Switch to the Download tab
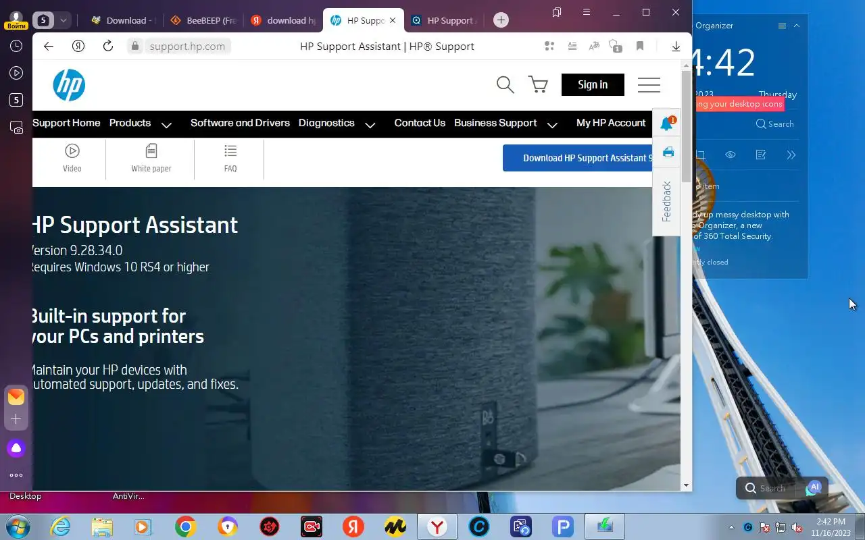The width and height of the screenshot is (865, 540). click(122, 20)
